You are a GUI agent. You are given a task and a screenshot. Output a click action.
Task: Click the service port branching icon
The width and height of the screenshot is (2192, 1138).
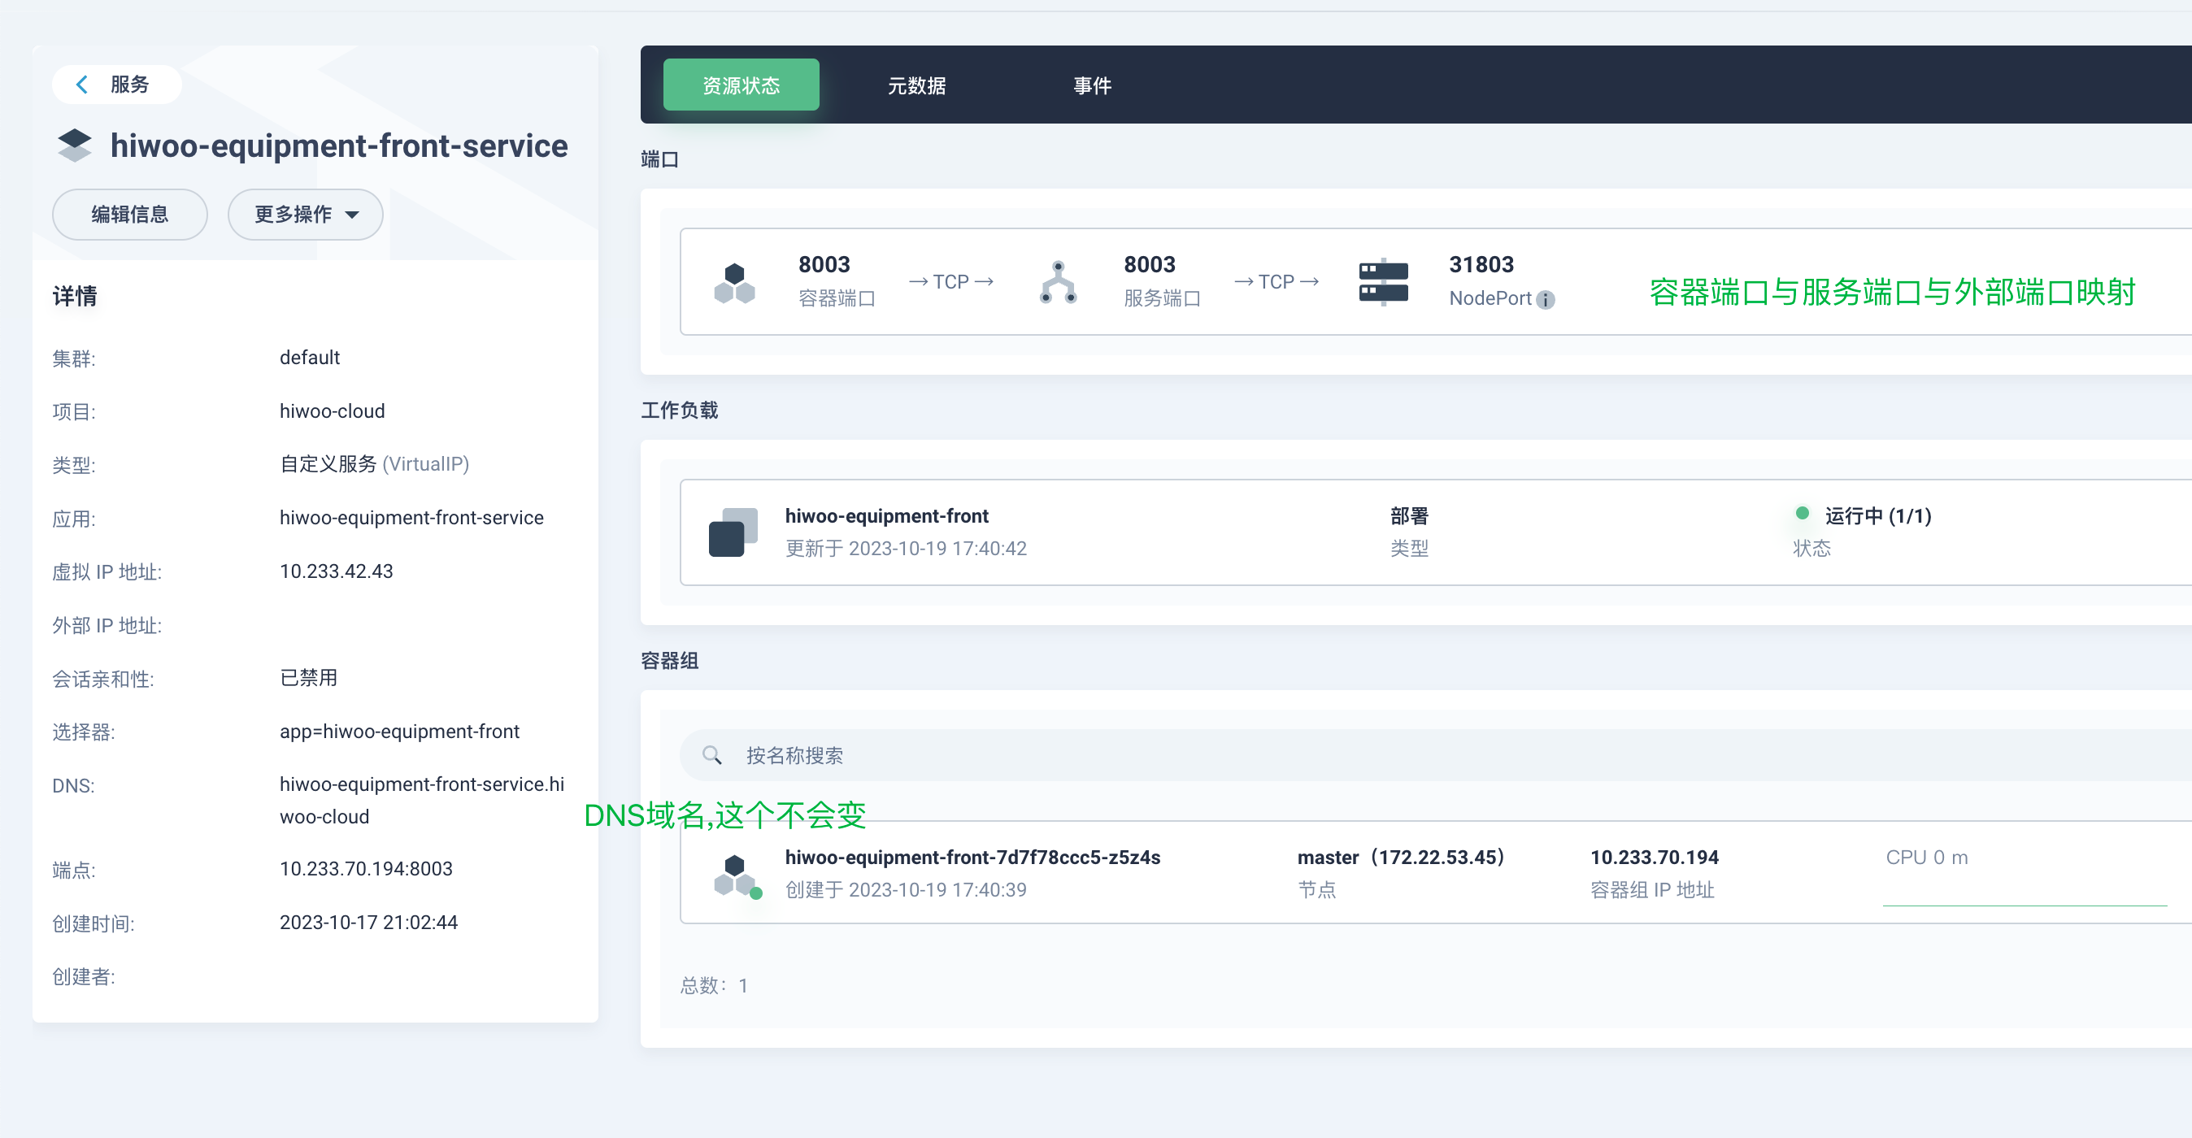(1058, 282)
